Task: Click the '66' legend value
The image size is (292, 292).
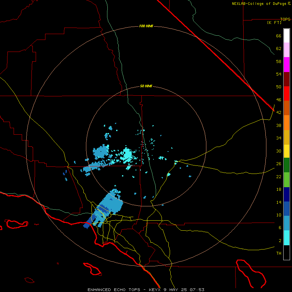Action: coord(279,36)
